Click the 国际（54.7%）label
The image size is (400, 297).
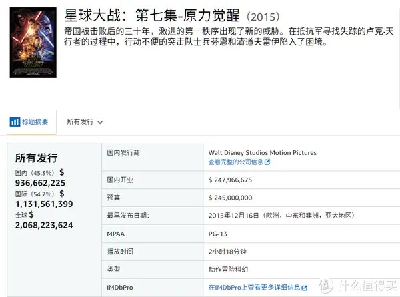35,194
